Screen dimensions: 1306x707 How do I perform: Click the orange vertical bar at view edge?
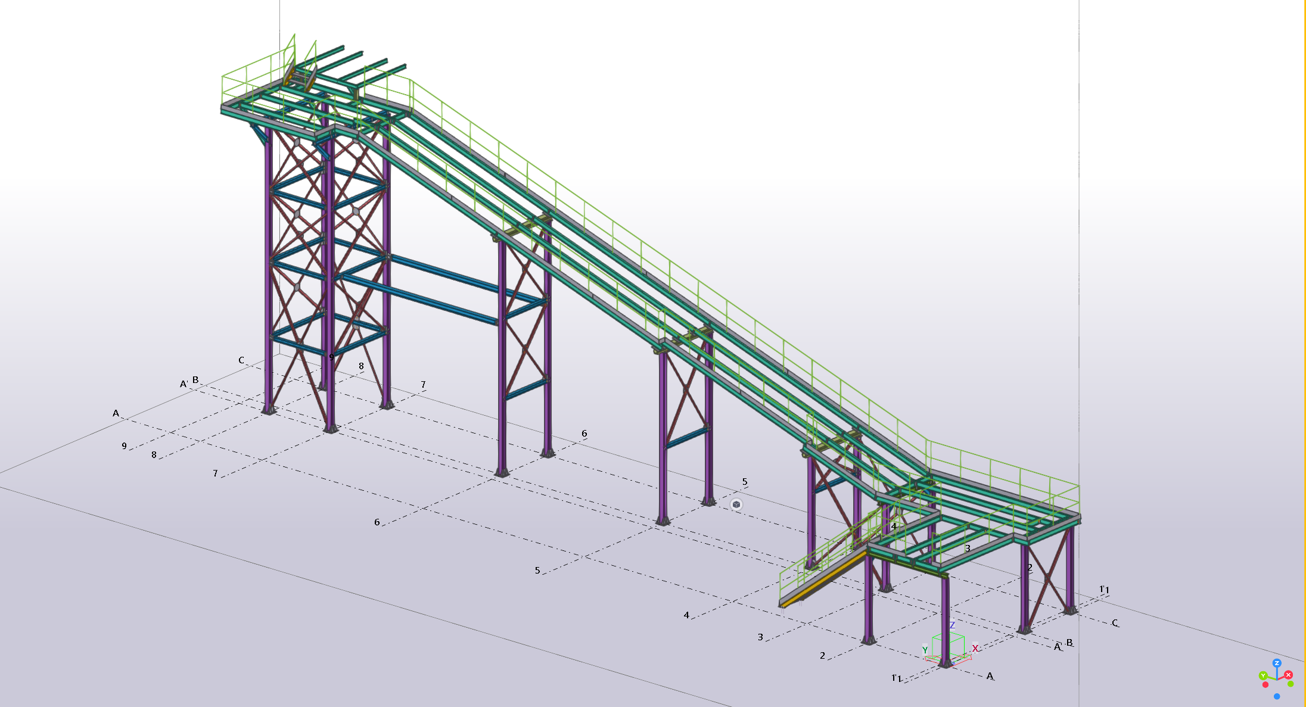(x=1305, y=353)
